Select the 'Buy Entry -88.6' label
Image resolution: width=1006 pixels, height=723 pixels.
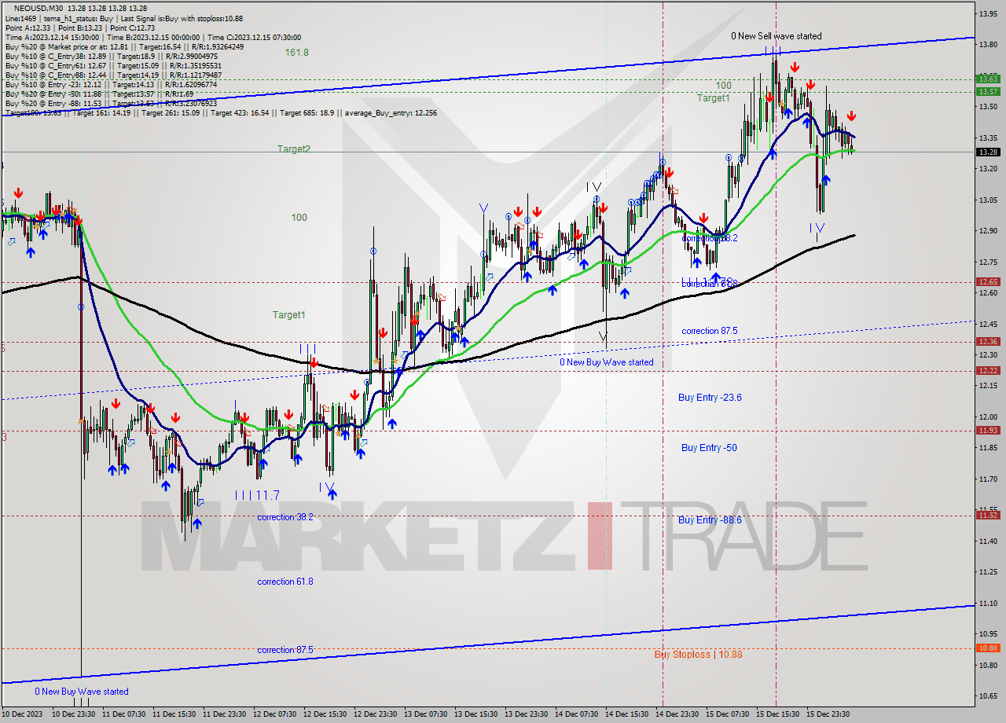(710, 520)
